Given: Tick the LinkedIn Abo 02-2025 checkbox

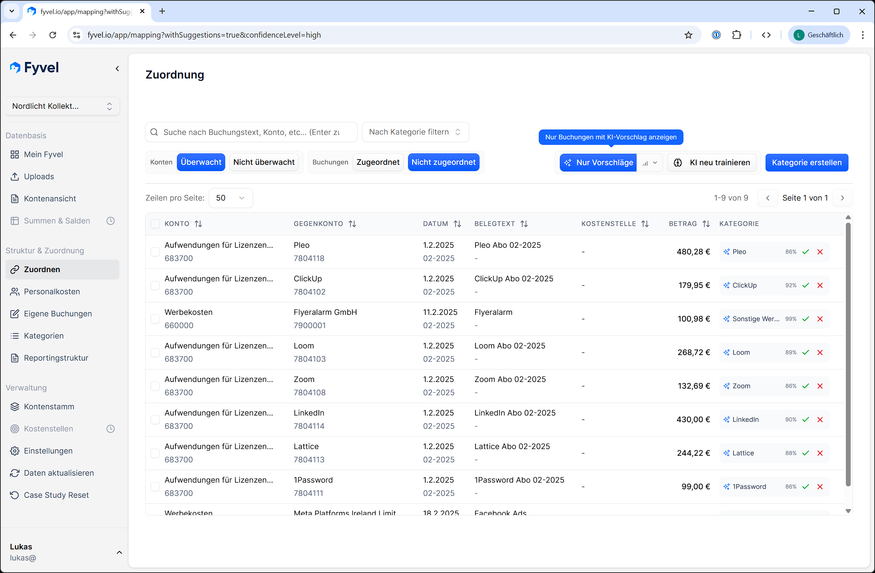Looking at the screenshot, I should click(x=155, y=420).
